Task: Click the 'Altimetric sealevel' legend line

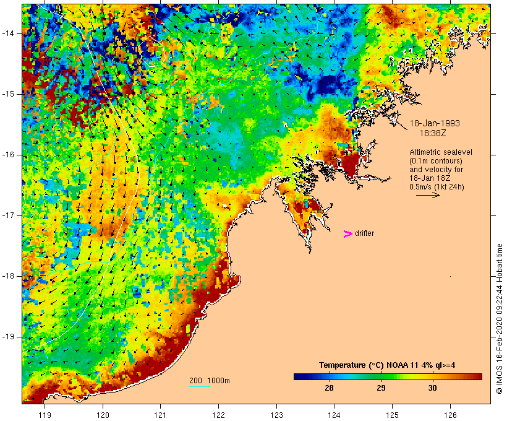Action: (441, 152)
